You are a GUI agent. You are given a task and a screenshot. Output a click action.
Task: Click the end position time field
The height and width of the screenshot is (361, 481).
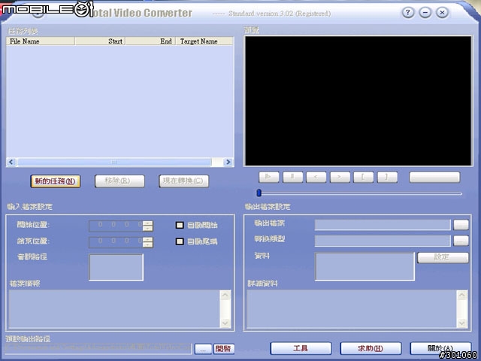point(116,242)
